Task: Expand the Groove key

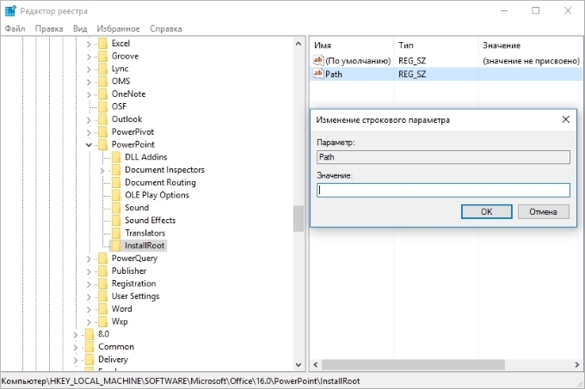Action: (89, 57)
